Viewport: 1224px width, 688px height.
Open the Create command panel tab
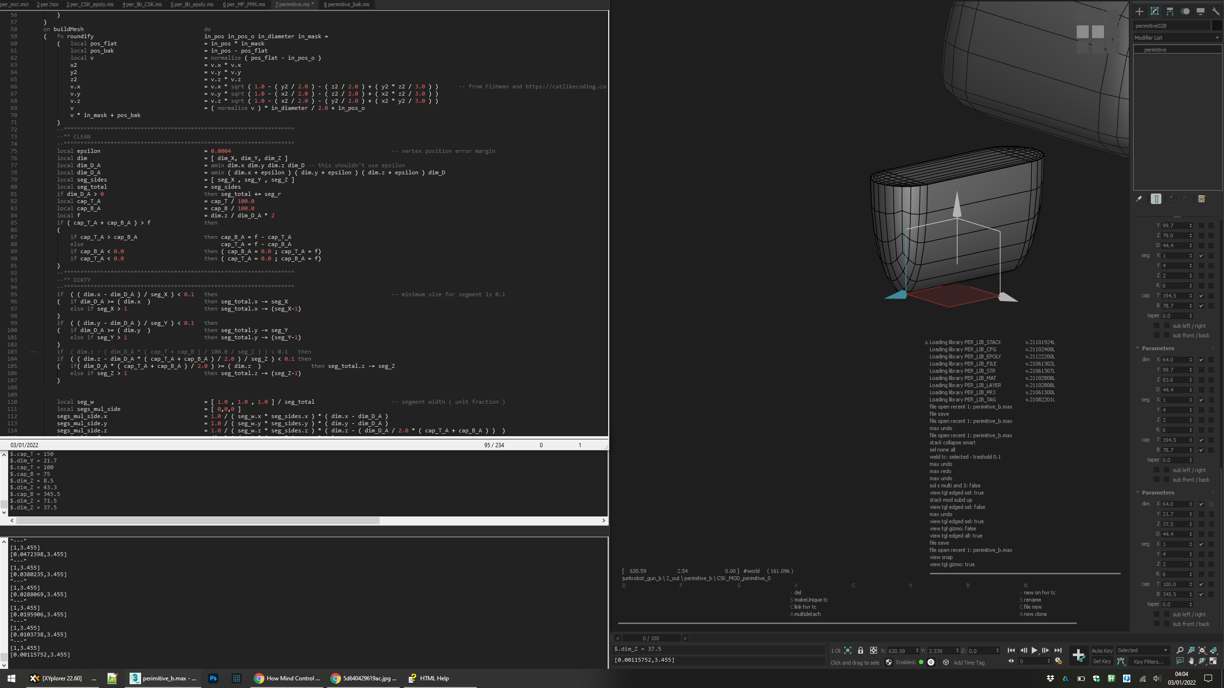(x=1139, y=11)
